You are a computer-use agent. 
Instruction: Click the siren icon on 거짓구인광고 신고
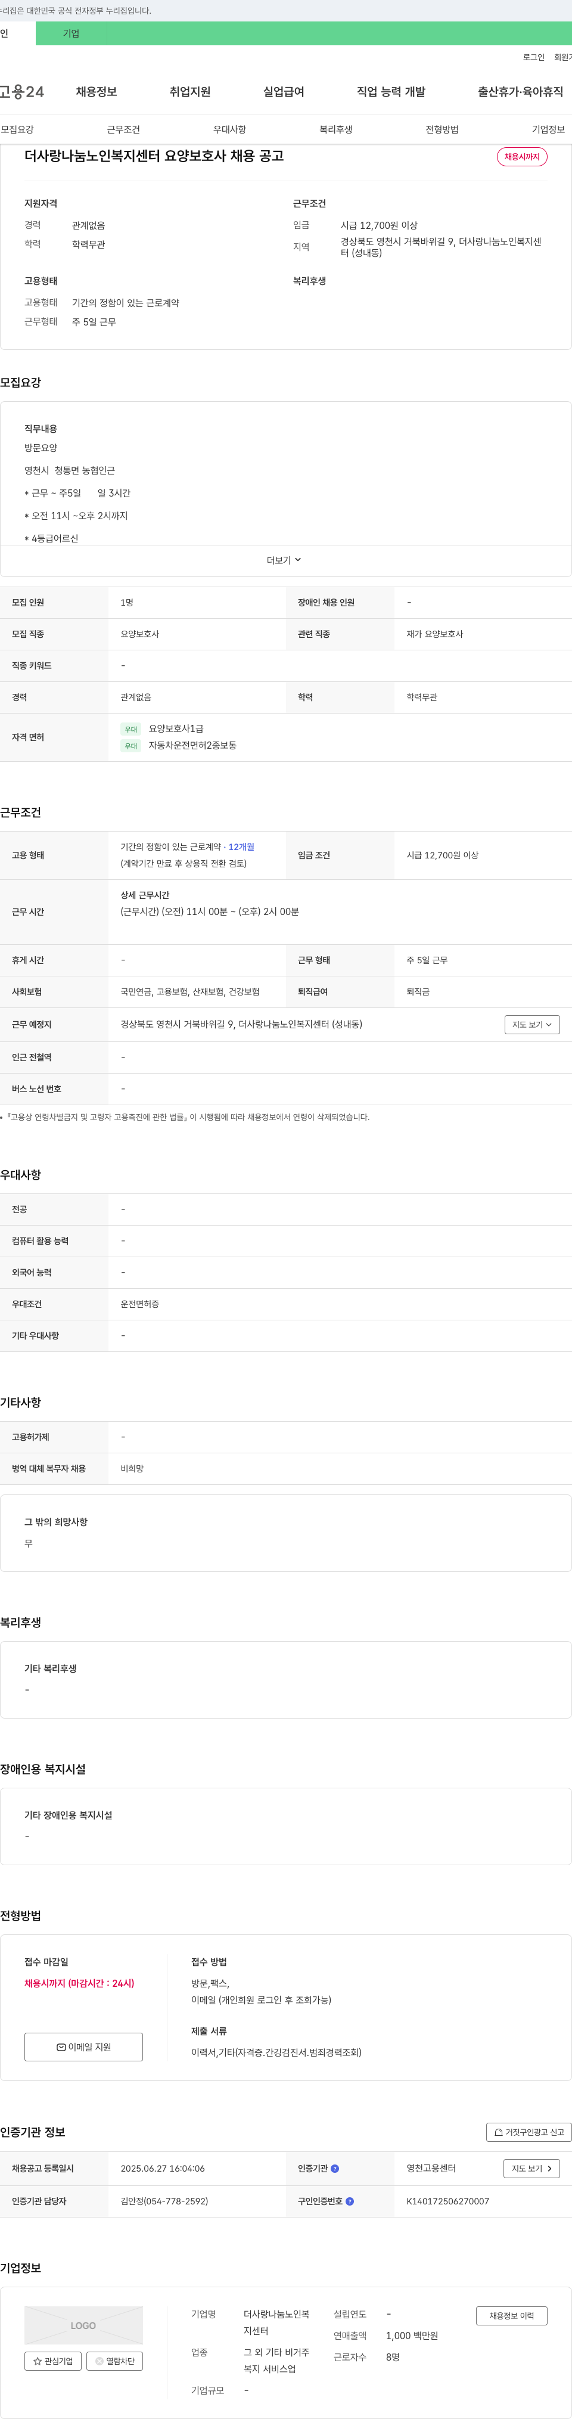pos(499,2133)
